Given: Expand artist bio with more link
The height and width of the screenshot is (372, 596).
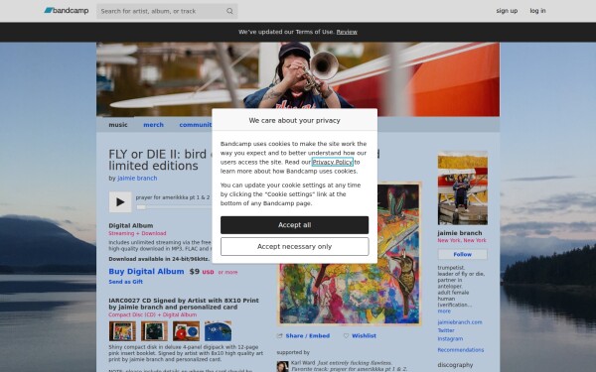Looking at the screenshot, I should tap(444, 310).
